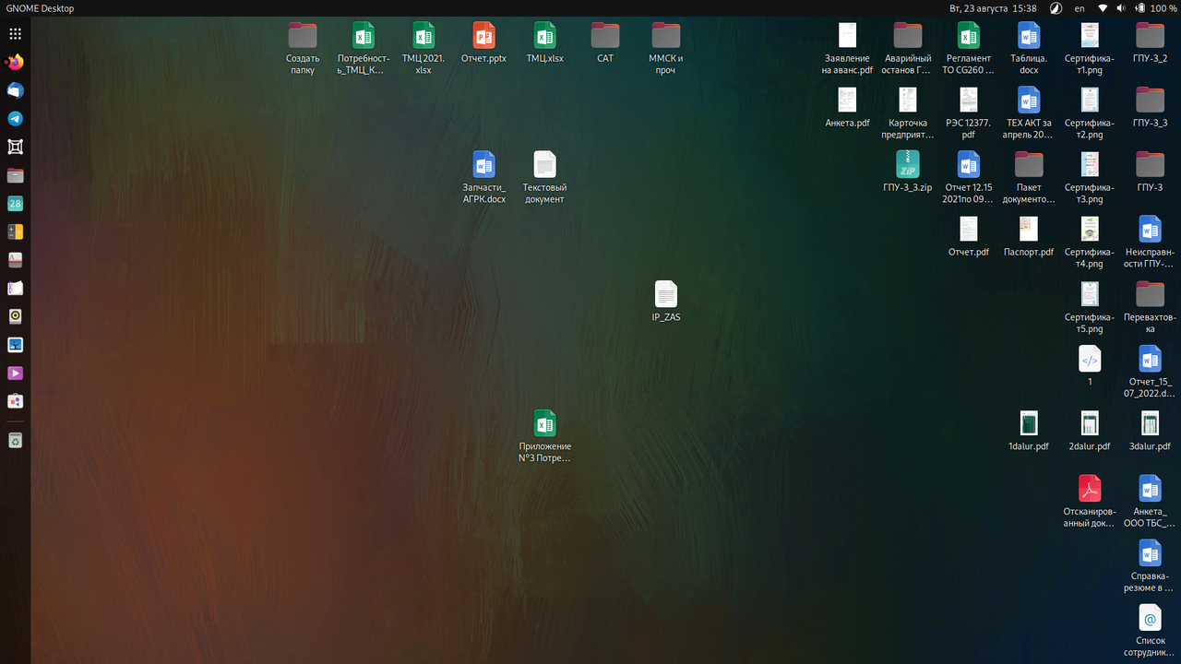Select the CAT folder

(x=605, y=43)
